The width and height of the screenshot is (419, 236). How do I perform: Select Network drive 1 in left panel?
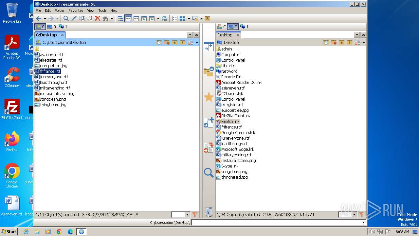(63, 27)
